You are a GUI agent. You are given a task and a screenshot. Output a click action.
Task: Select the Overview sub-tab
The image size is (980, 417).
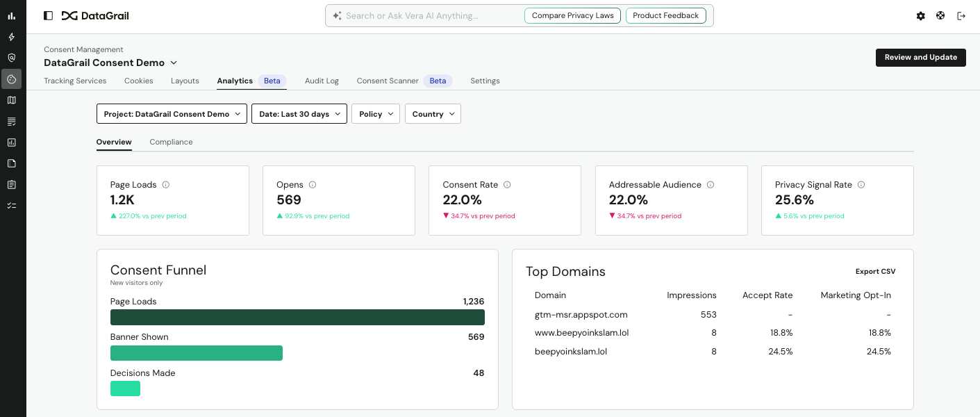click(x=114, y=142)
